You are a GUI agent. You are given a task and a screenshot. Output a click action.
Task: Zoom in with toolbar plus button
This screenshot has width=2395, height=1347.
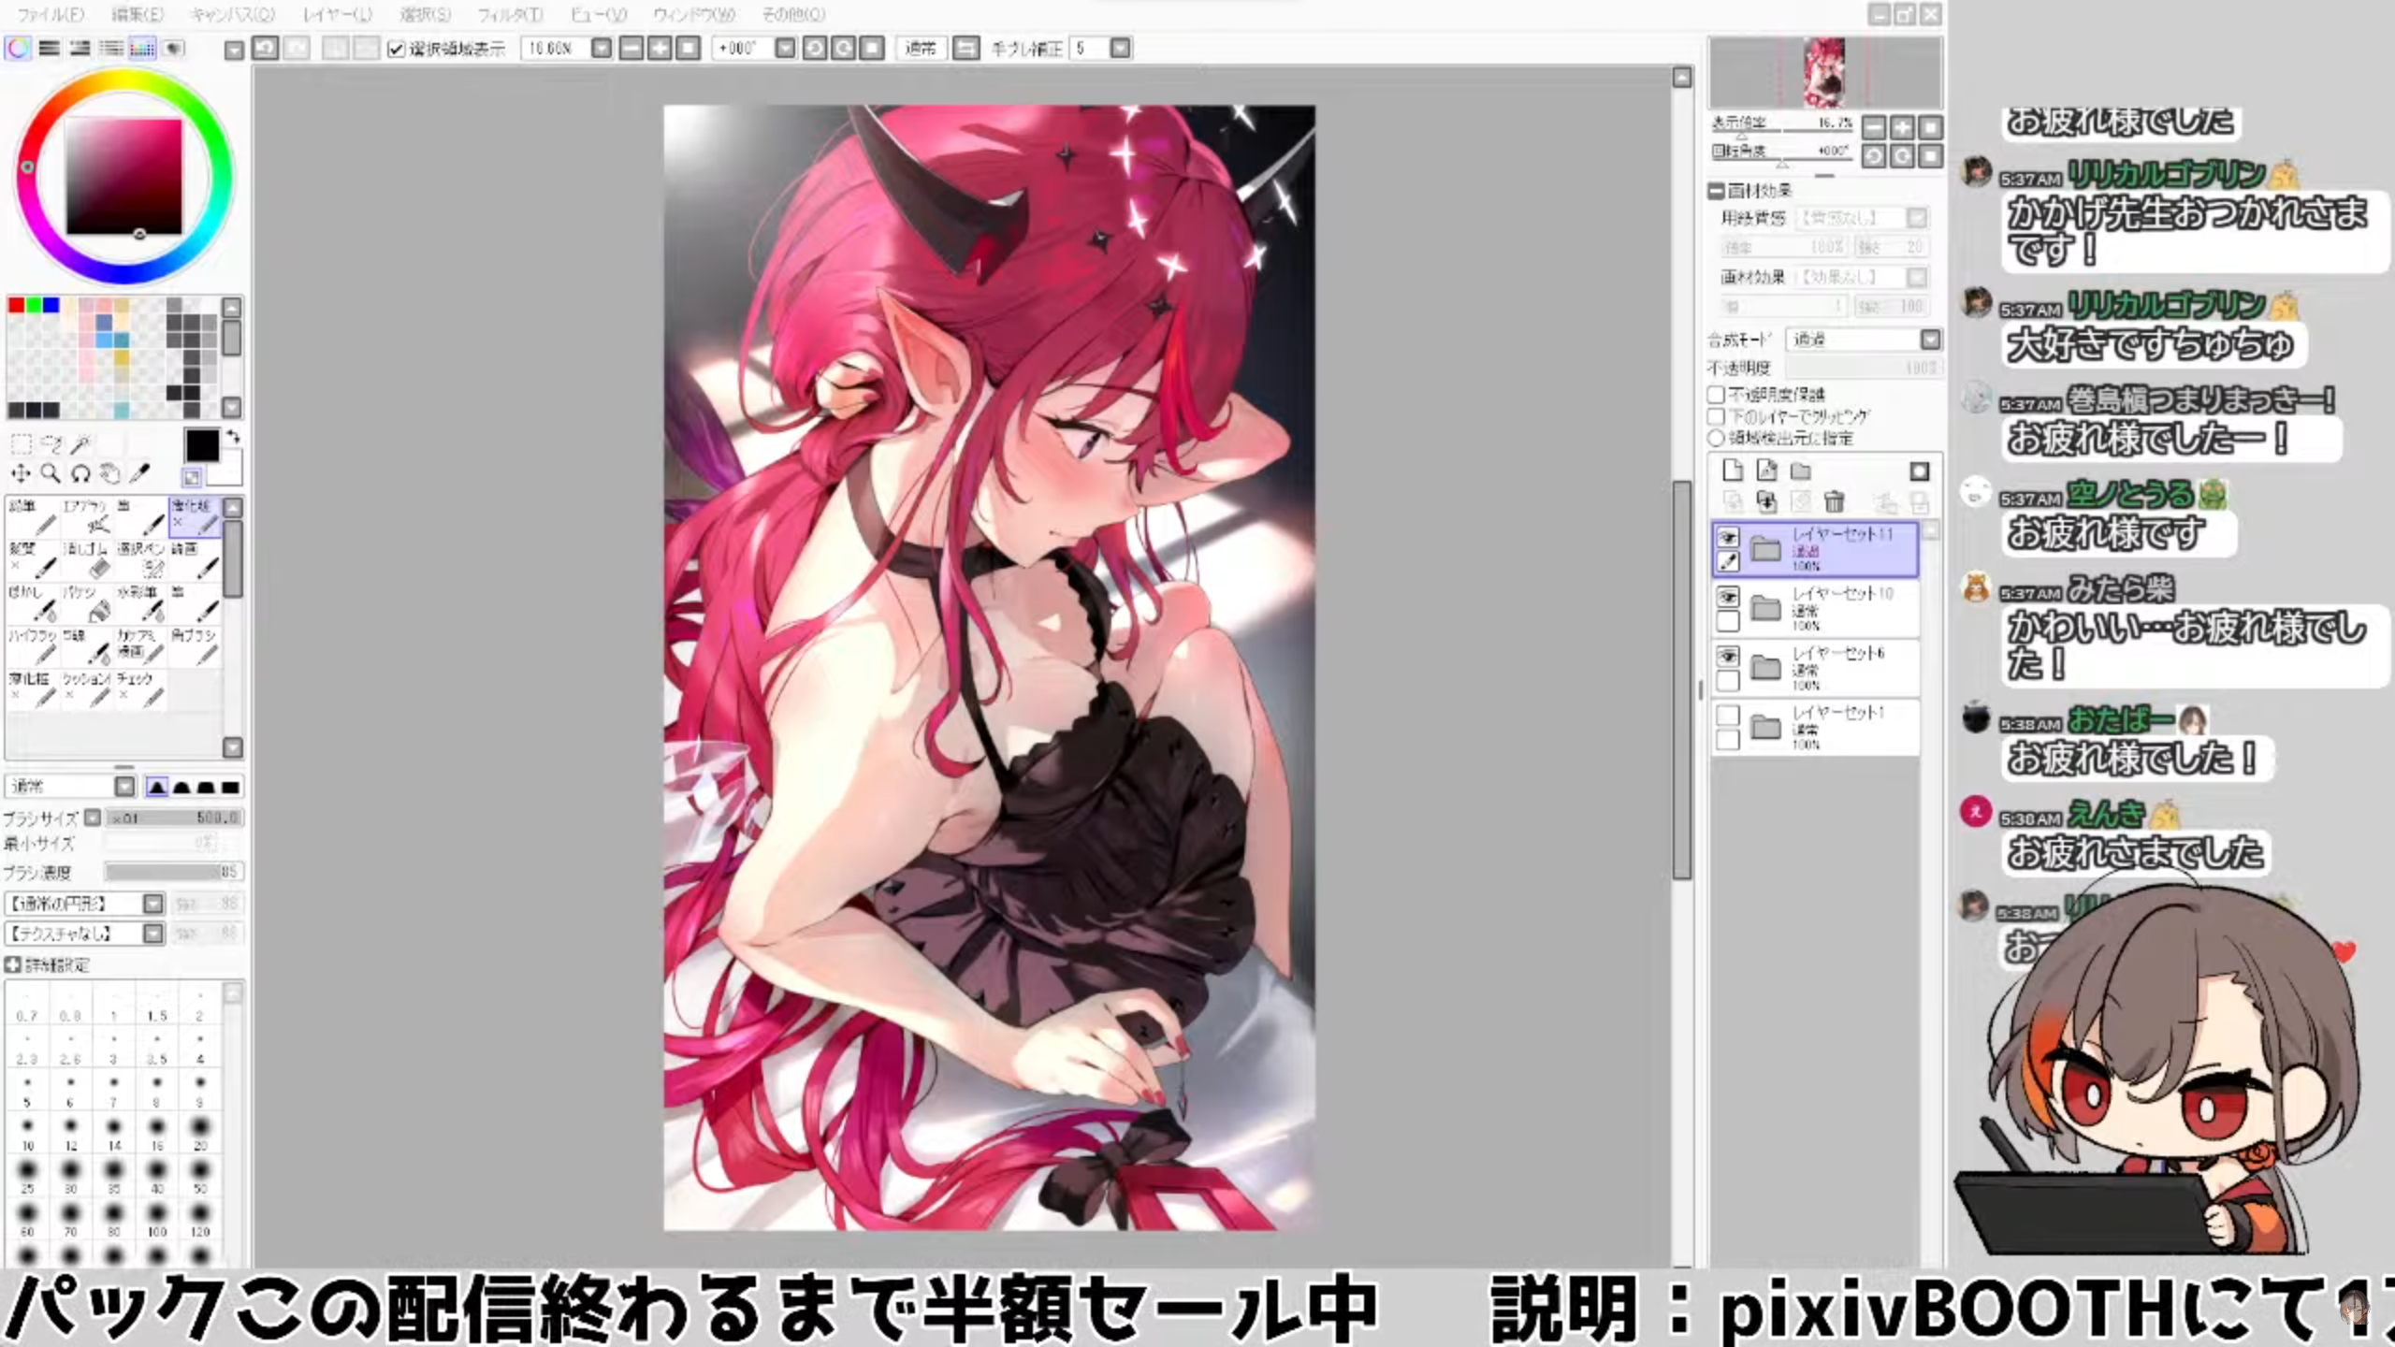[660, 48]
